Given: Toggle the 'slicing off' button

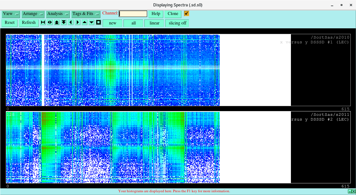Looking at the screenshot, I should coord(177,23).
